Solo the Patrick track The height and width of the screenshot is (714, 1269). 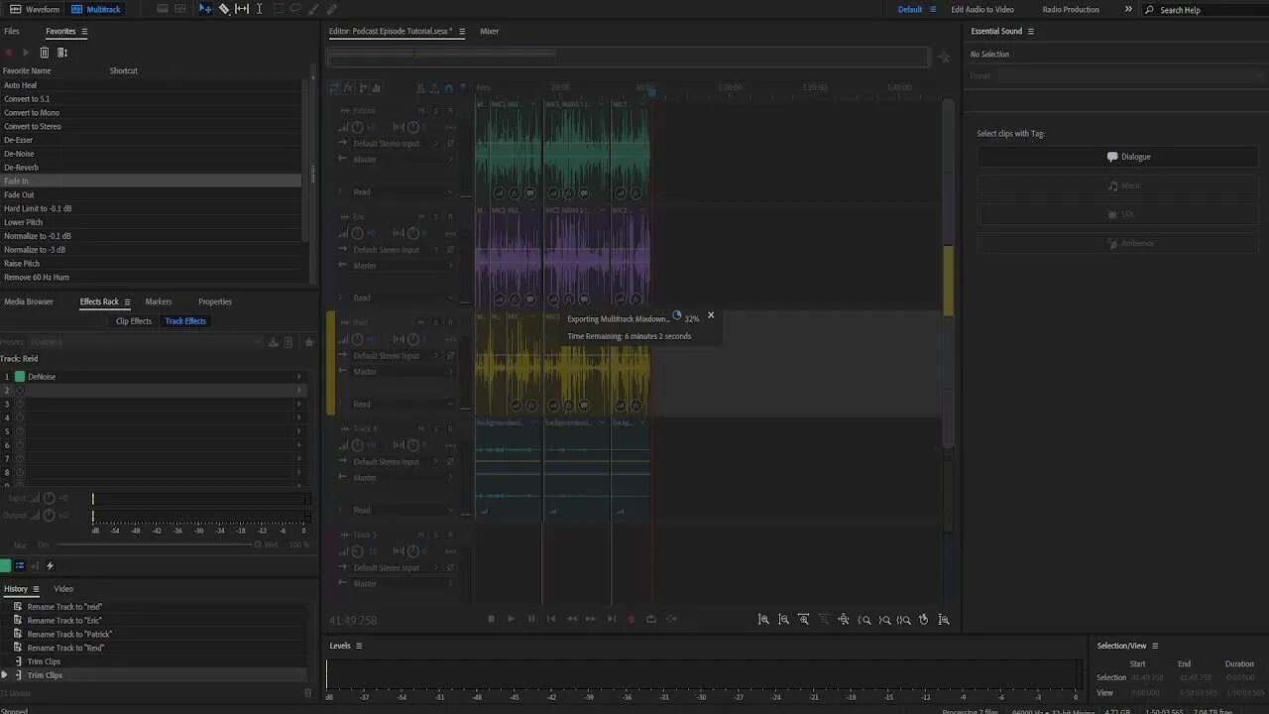(436, 110)
